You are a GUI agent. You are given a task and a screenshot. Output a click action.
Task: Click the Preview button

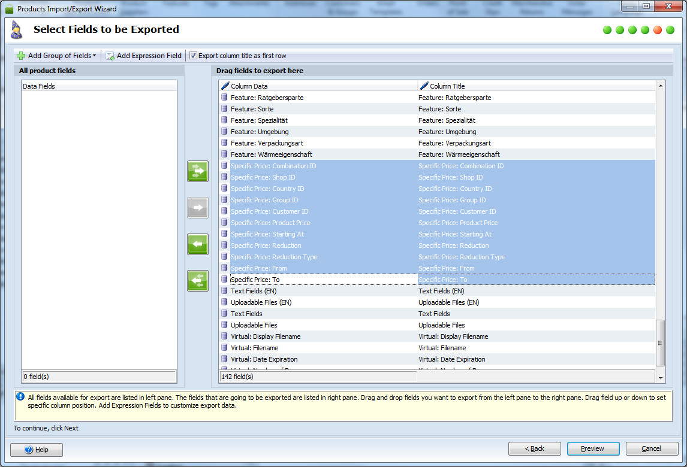pyautogui.click(x=593, y=448)
